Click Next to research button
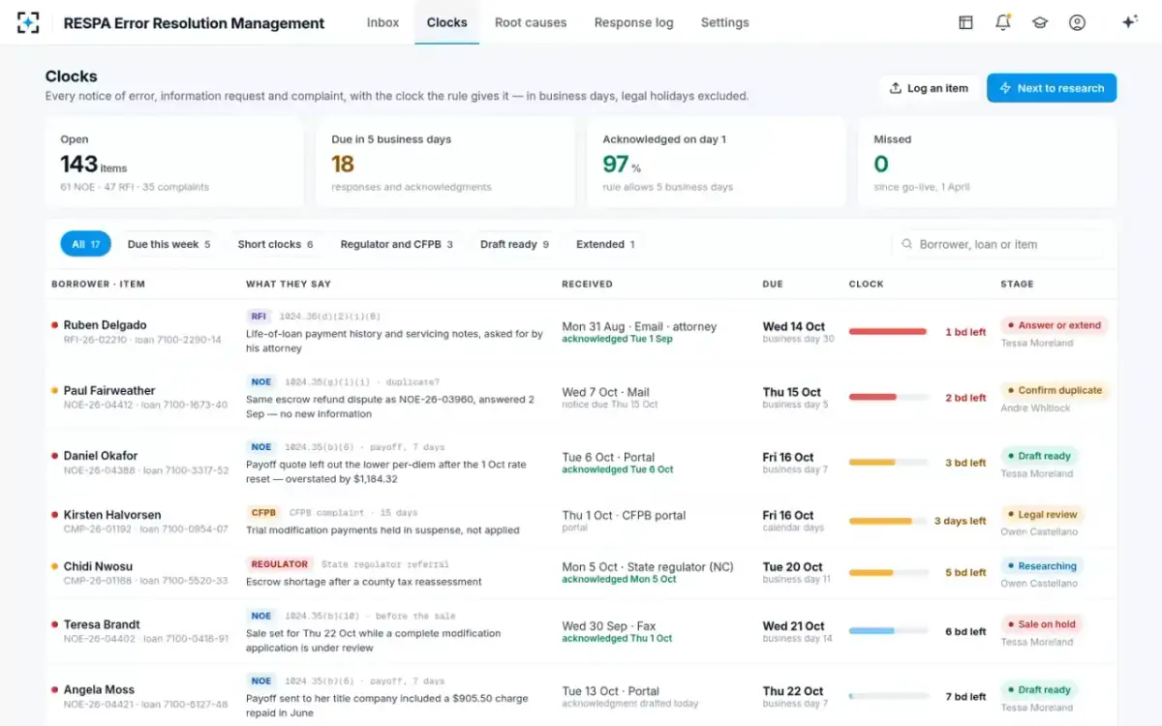Screen dimensions: 1162x726 [1052, 88]
